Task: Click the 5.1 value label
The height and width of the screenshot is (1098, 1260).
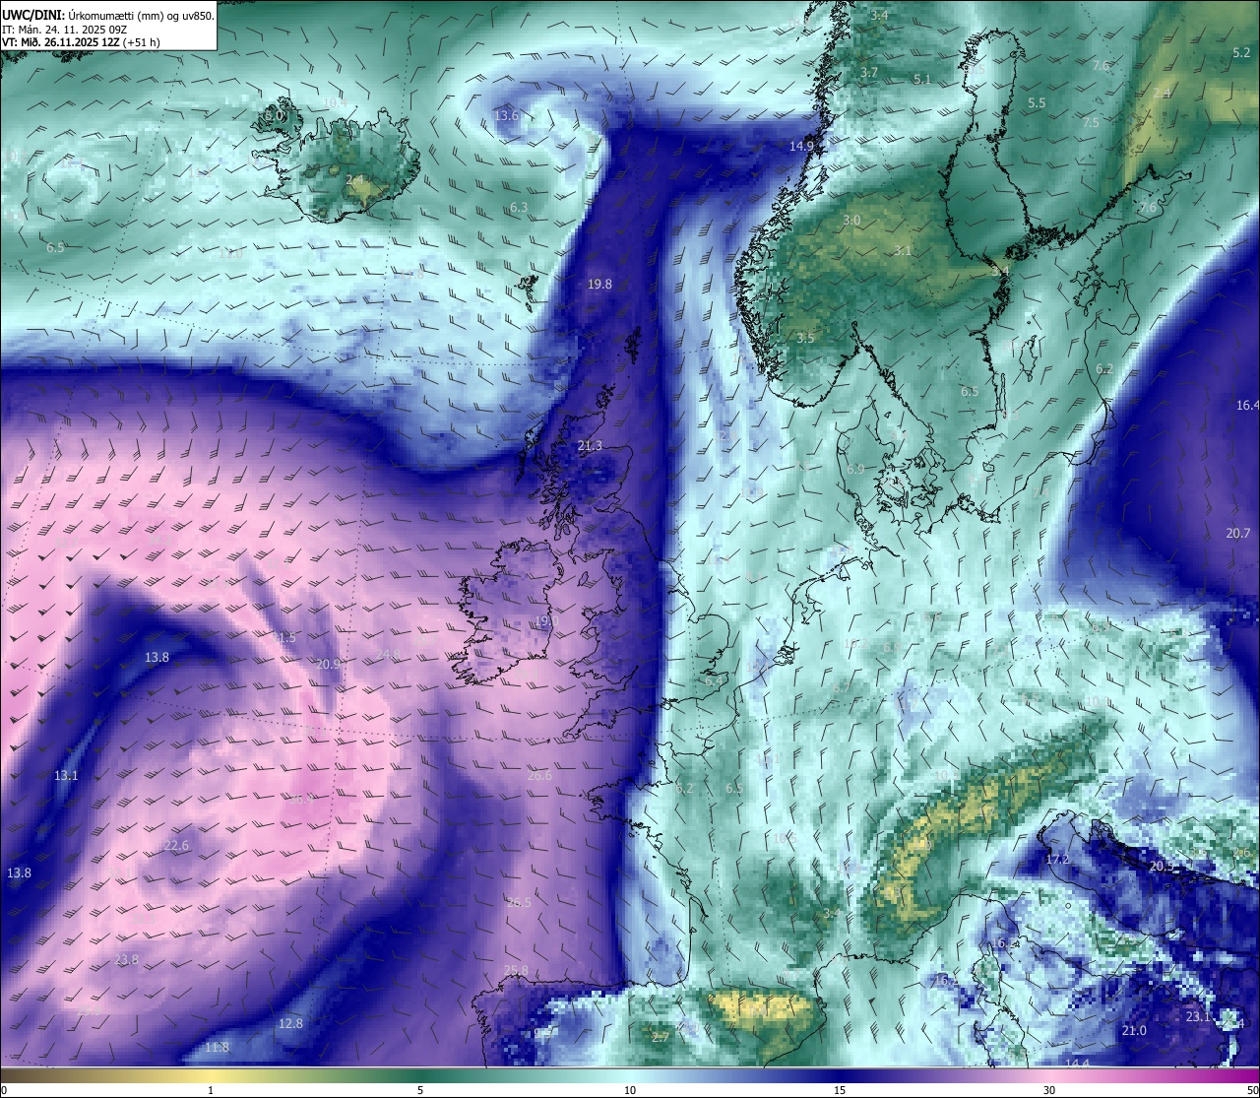Action: (x=921, y=79)
